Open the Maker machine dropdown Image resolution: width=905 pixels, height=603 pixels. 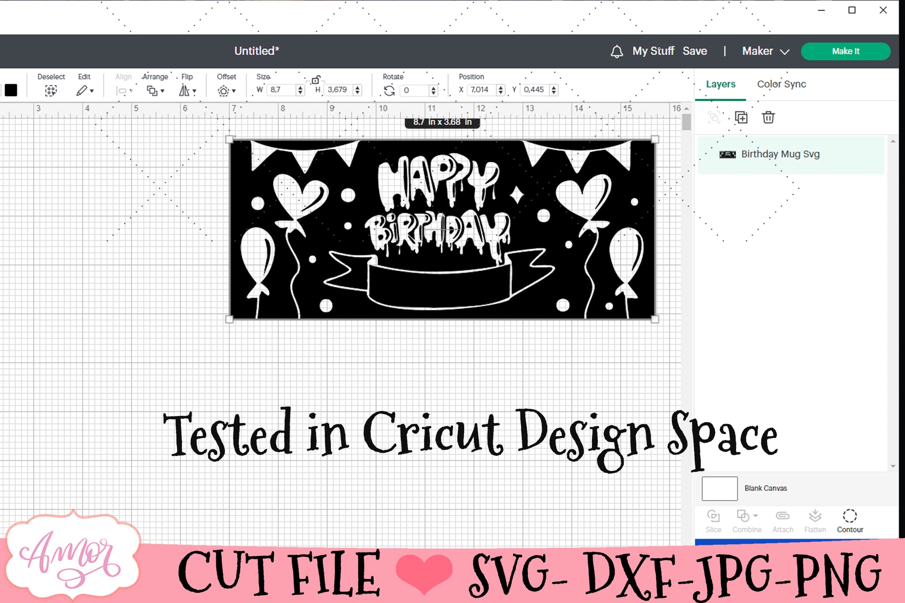tap(765, 51)
